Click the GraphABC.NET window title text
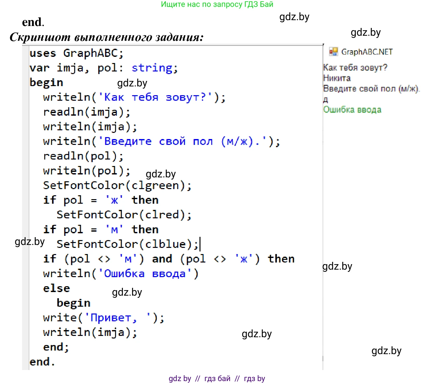435x384 pixels. (367, 52)
